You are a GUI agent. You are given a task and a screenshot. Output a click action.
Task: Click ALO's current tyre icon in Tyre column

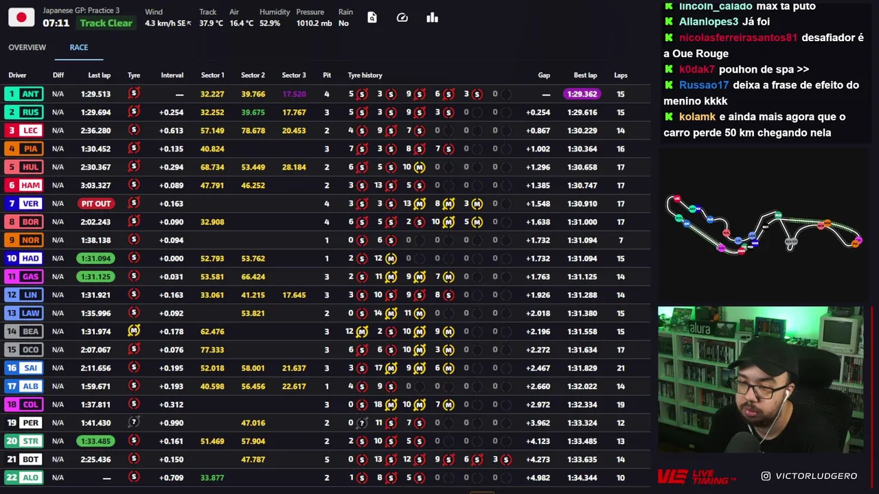[x=134, y=477]
